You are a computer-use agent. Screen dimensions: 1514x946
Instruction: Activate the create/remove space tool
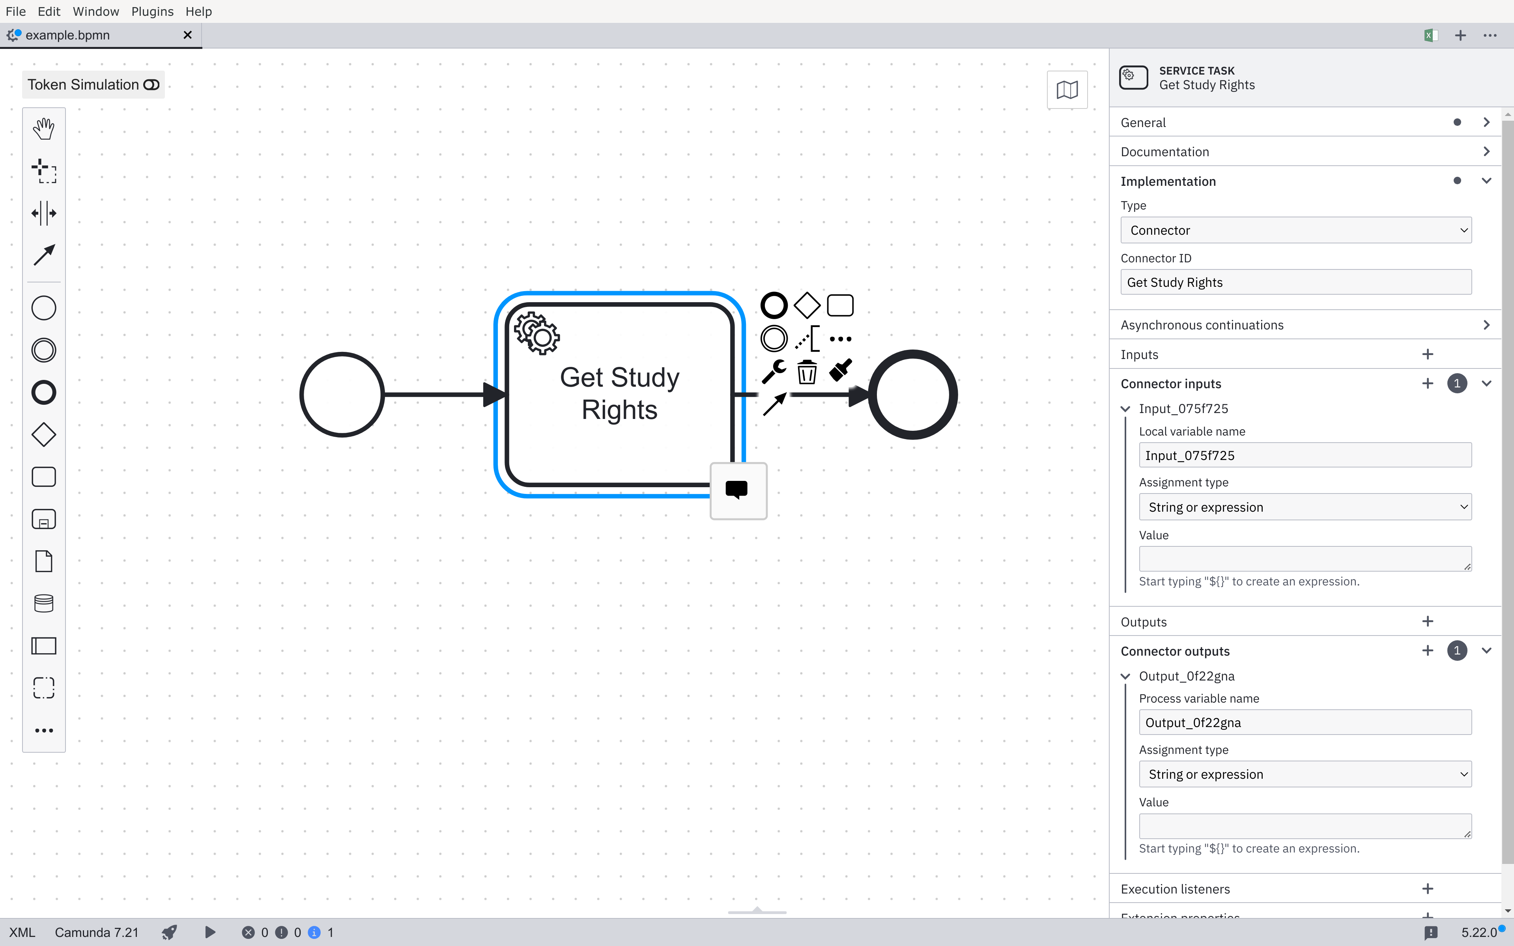coord(44,213)
